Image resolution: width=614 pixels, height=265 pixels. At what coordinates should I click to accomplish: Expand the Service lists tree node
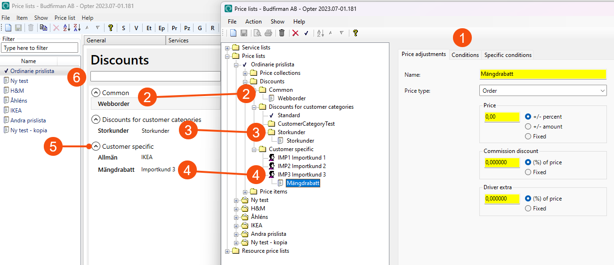point(228,48)
